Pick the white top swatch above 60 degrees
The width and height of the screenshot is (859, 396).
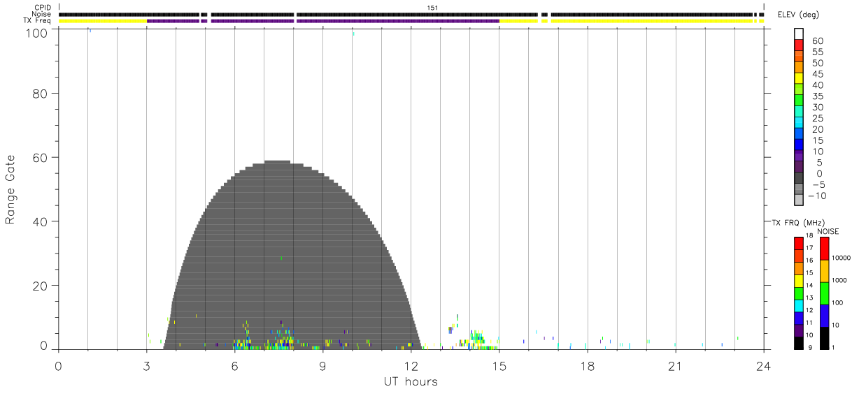coord(799,34)
